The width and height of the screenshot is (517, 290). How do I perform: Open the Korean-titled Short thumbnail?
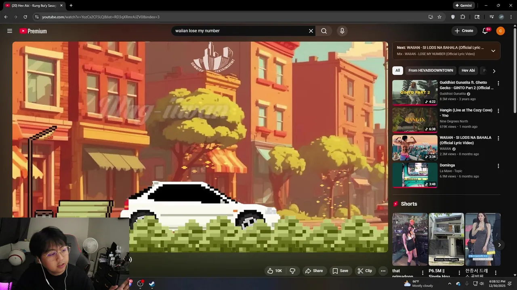[x=483, y=239]
